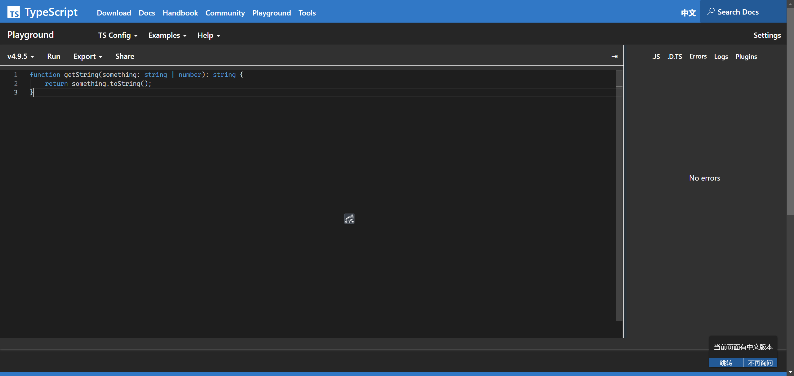Switch language with the 中文 icon
The width and height of the screenshot is (794, 376).
[x=688, y=13]
